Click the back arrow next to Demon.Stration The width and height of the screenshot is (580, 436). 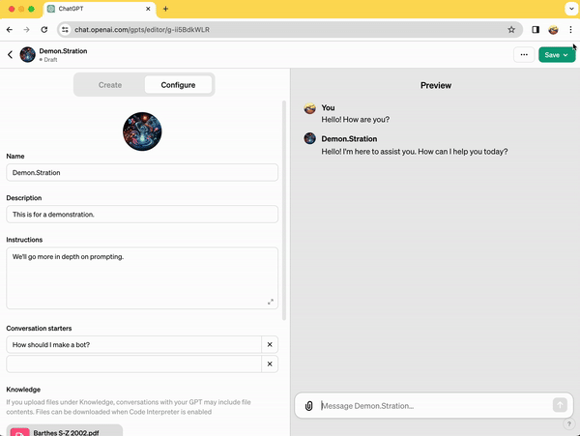[x=10, y=55]
